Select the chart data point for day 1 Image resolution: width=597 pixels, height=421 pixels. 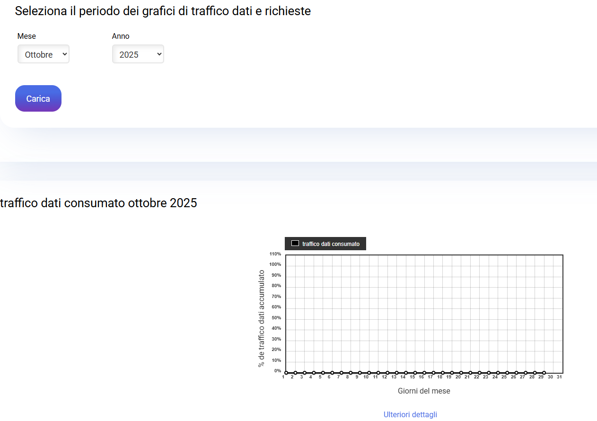(x=286, y=373)
